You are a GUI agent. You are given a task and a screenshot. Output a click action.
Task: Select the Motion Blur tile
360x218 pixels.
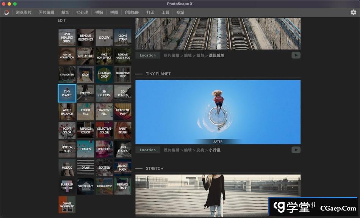67,149
